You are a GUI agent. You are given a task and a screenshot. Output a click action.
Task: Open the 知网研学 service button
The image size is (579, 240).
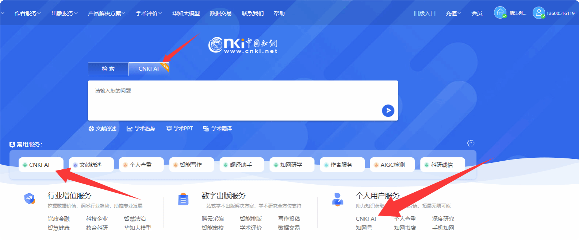291,165
